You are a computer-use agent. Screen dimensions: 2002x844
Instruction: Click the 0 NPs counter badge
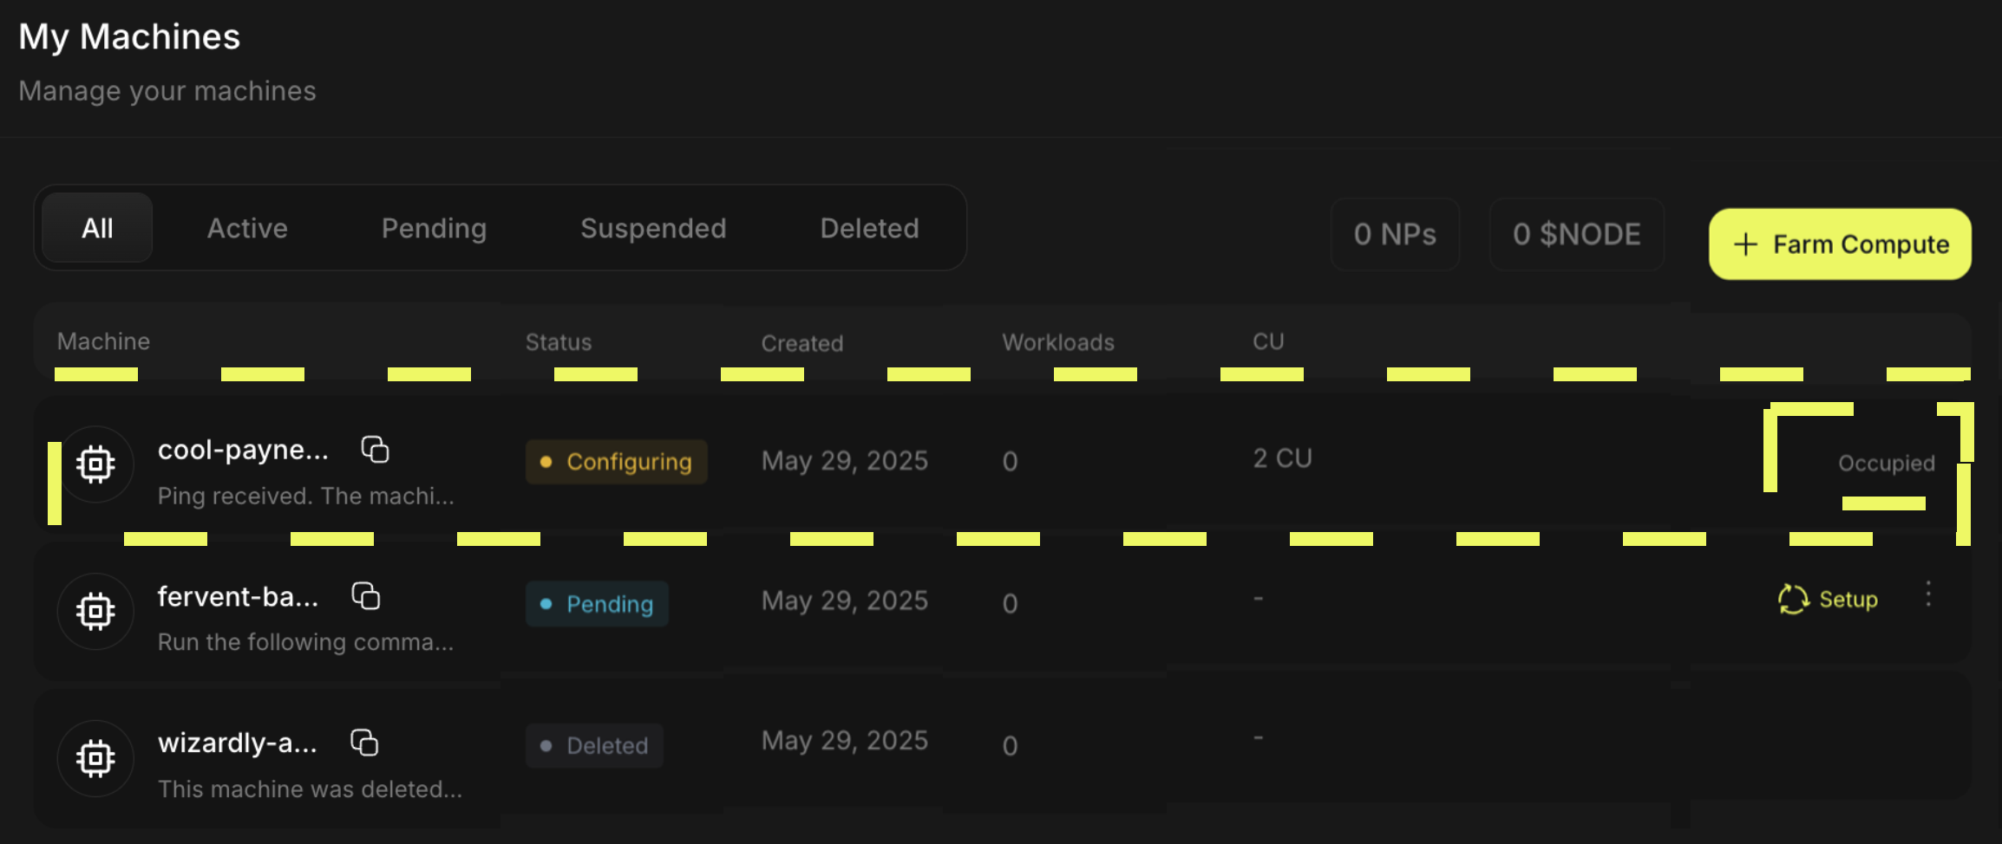point(1395,234)
